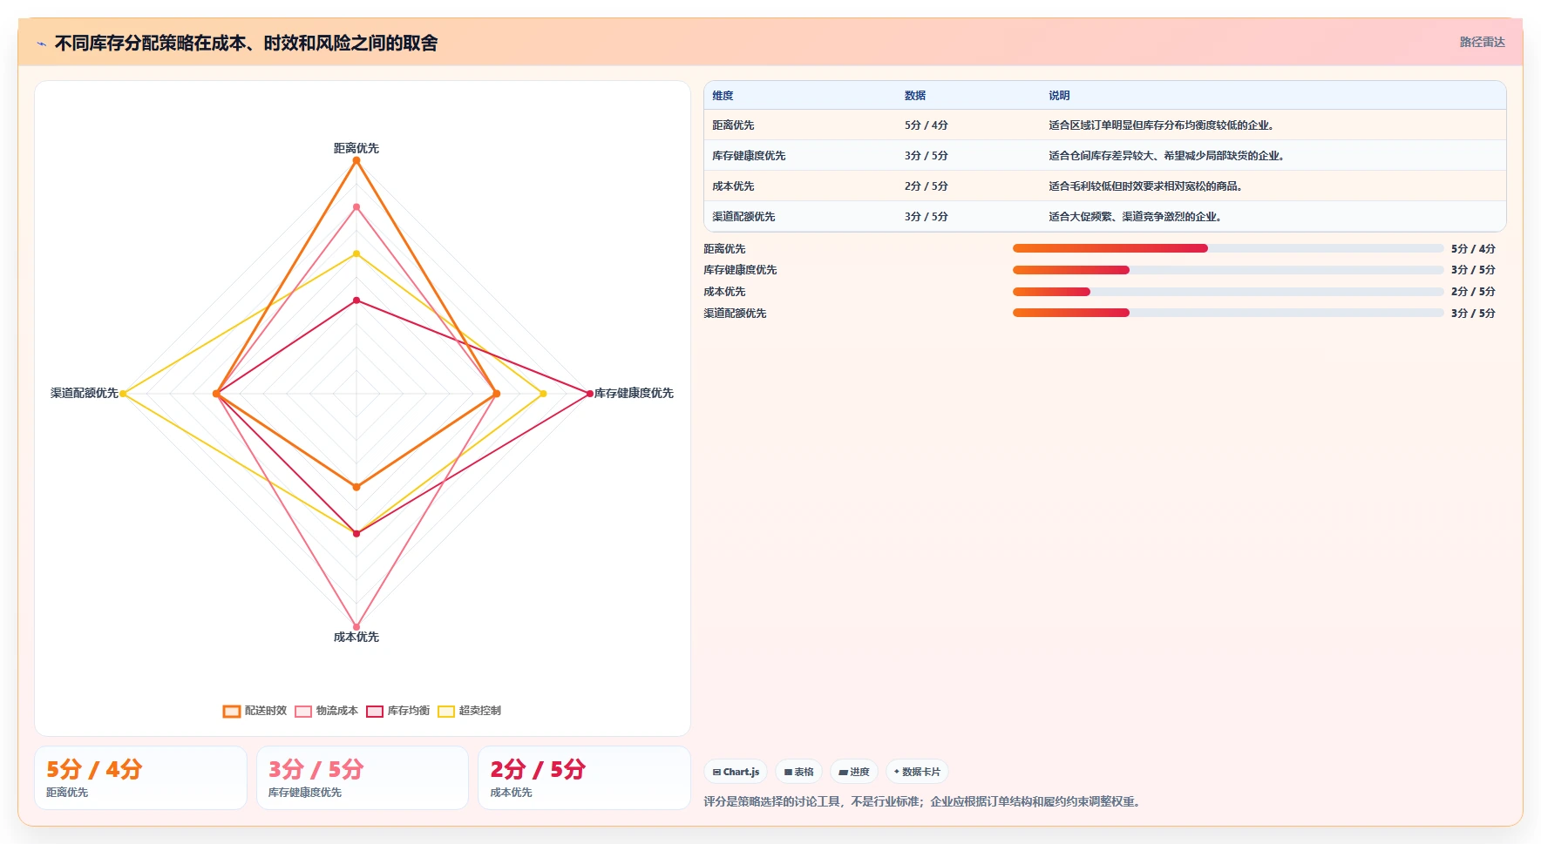
Task: Toggle the 物流成本 legend series
Action: coord(326,711)
